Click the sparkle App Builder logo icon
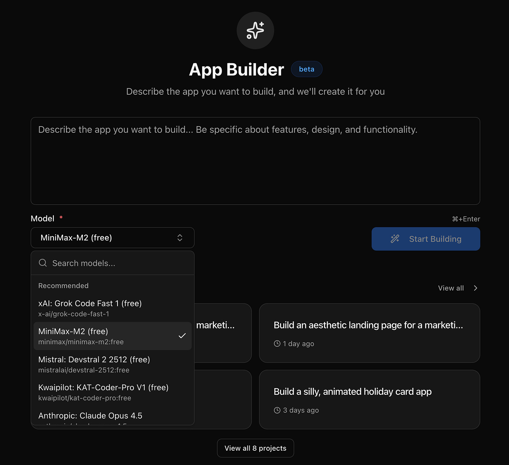The height and width of the screenshot is (465, 509). [255, 30]
